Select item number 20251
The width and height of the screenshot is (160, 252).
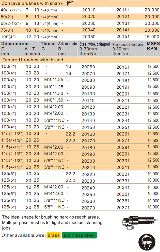(x=123, y=127)
